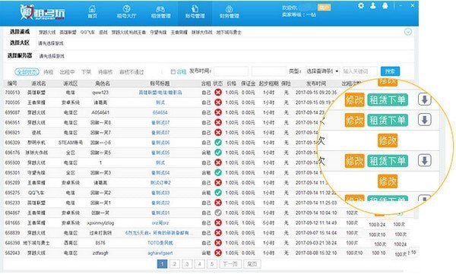Open the 首页 home nav icon
The width and height of the screenshot is (456, 274).
point(92,12)
